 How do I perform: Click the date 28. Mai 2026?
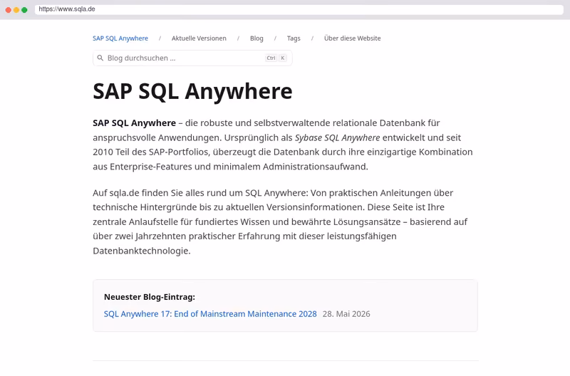click(346, 314)
